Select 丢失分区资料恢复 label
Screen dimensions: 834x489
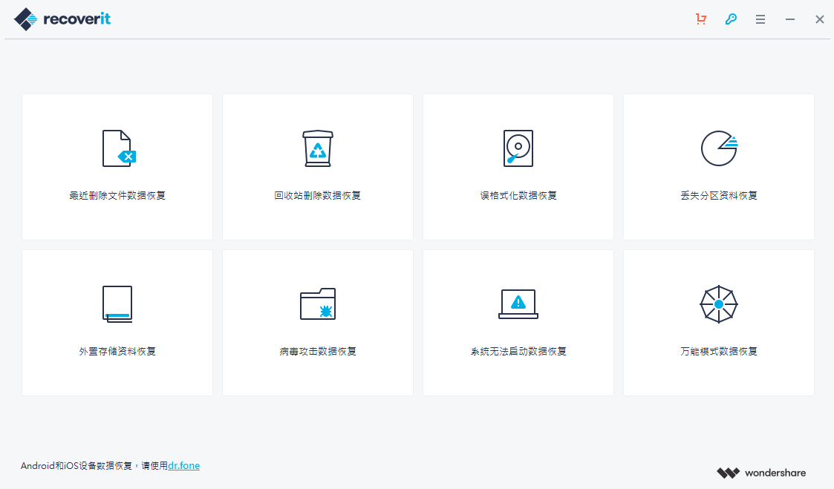pos(719,196)
